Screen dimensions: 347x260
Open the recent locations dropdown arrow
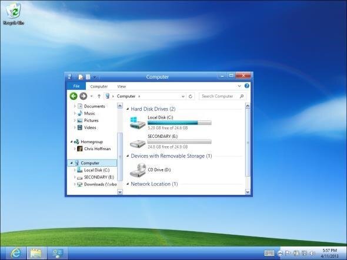tap(91, 96)
